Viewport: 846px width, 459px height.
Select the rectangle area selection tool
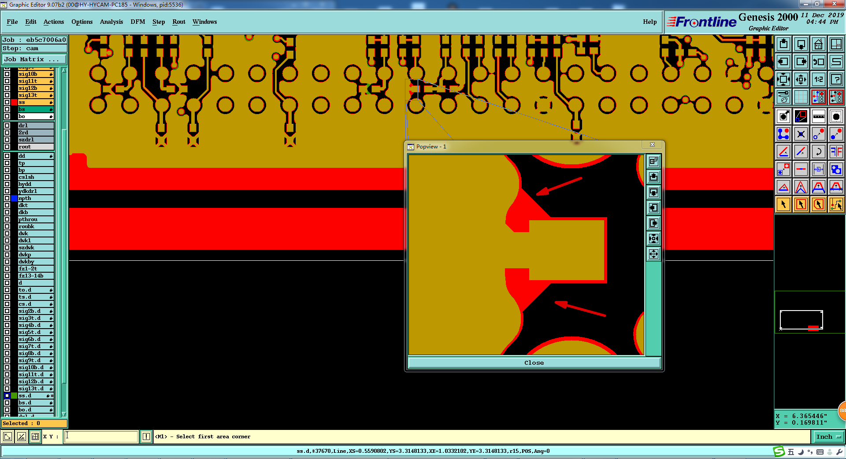(x=801, y=204)
